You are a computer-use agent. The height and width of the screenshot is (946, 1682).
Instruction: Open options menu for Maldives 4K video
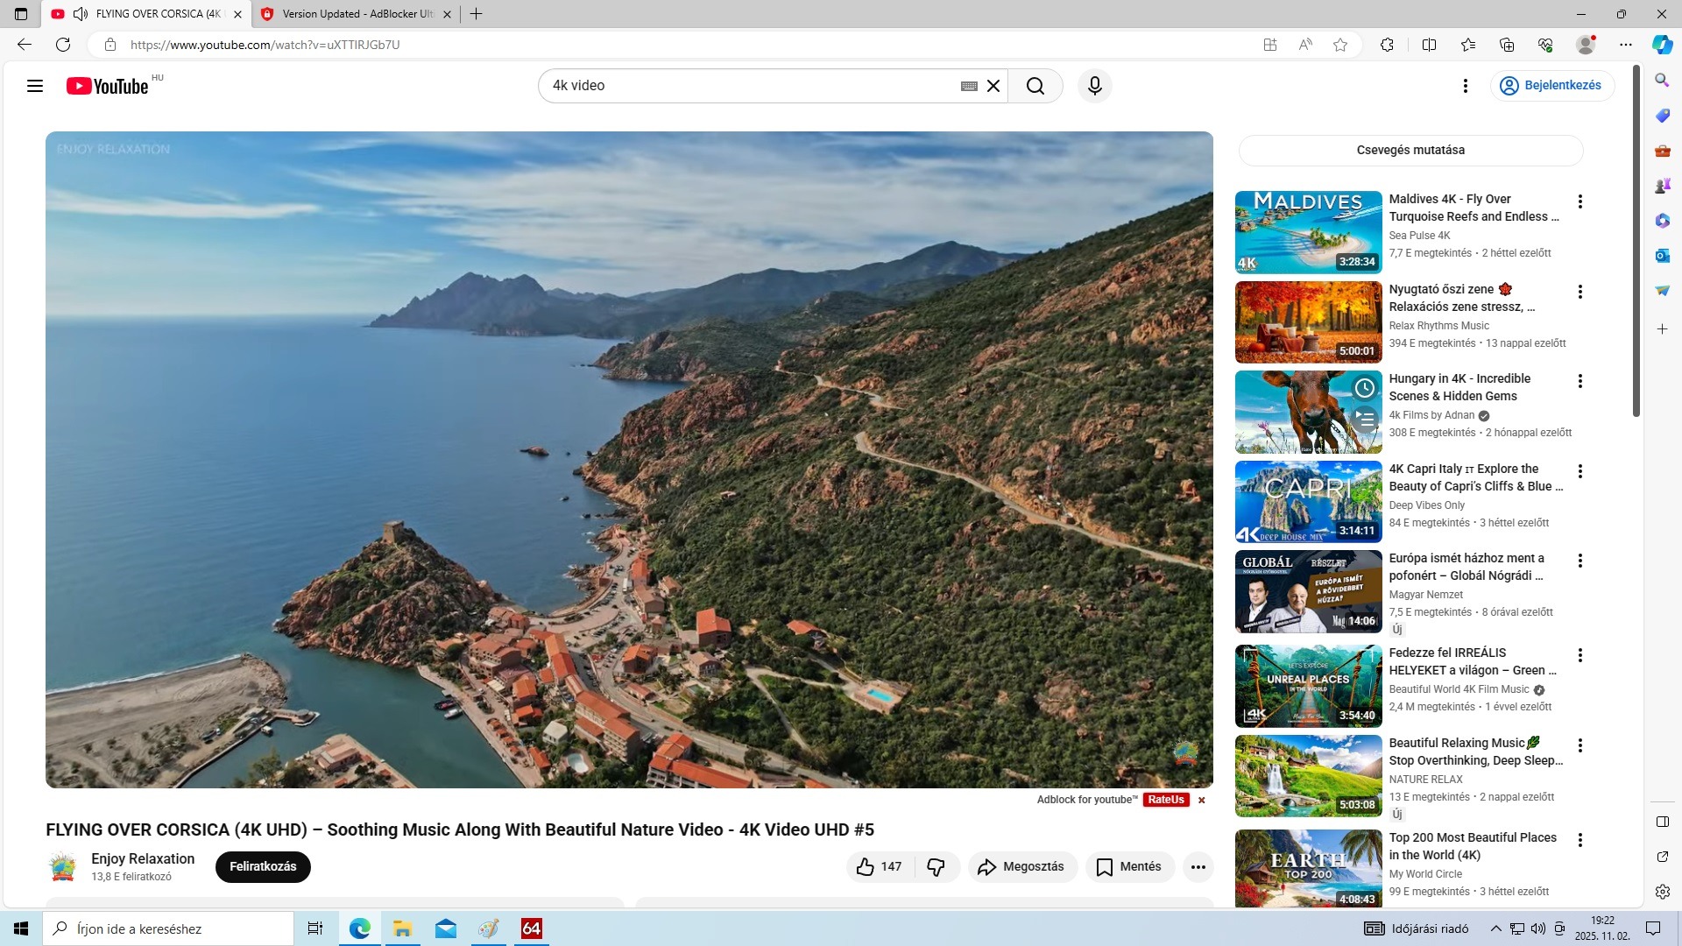coord(1580,202)
